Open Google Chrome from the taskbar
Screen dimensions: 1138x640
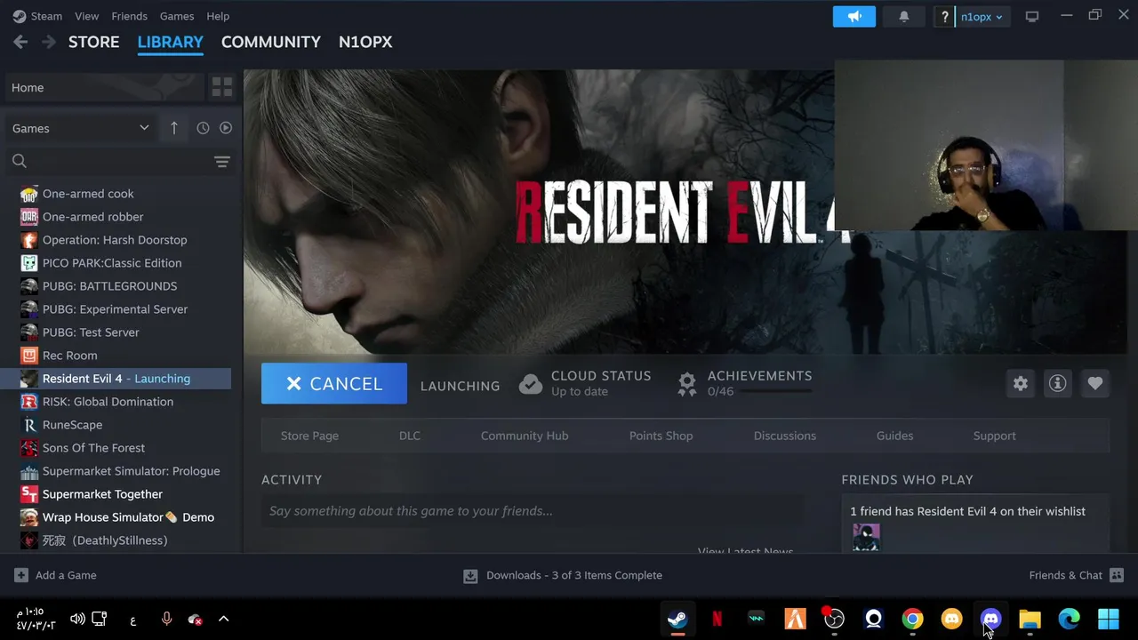pos(912,619)
